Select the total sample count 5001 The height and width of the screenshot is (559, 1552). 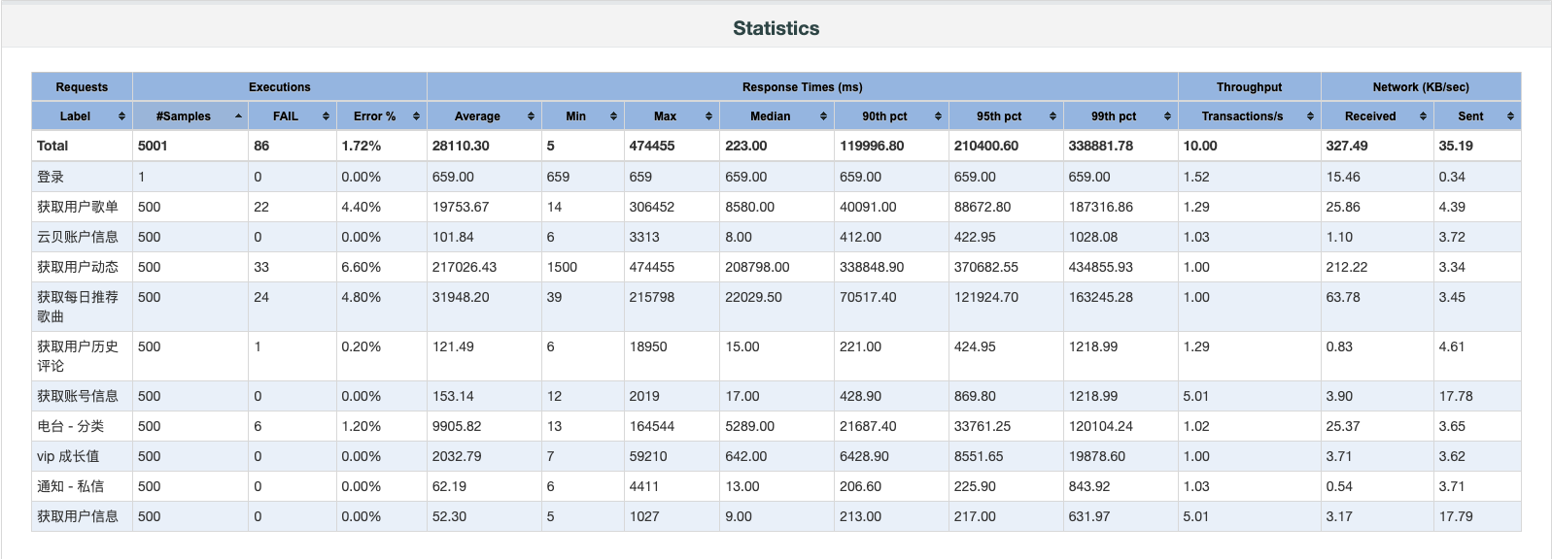[153, 146]
